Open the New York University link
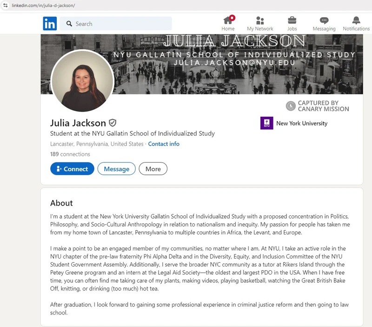This screenshot has width=372, height=327. [302, 123]
